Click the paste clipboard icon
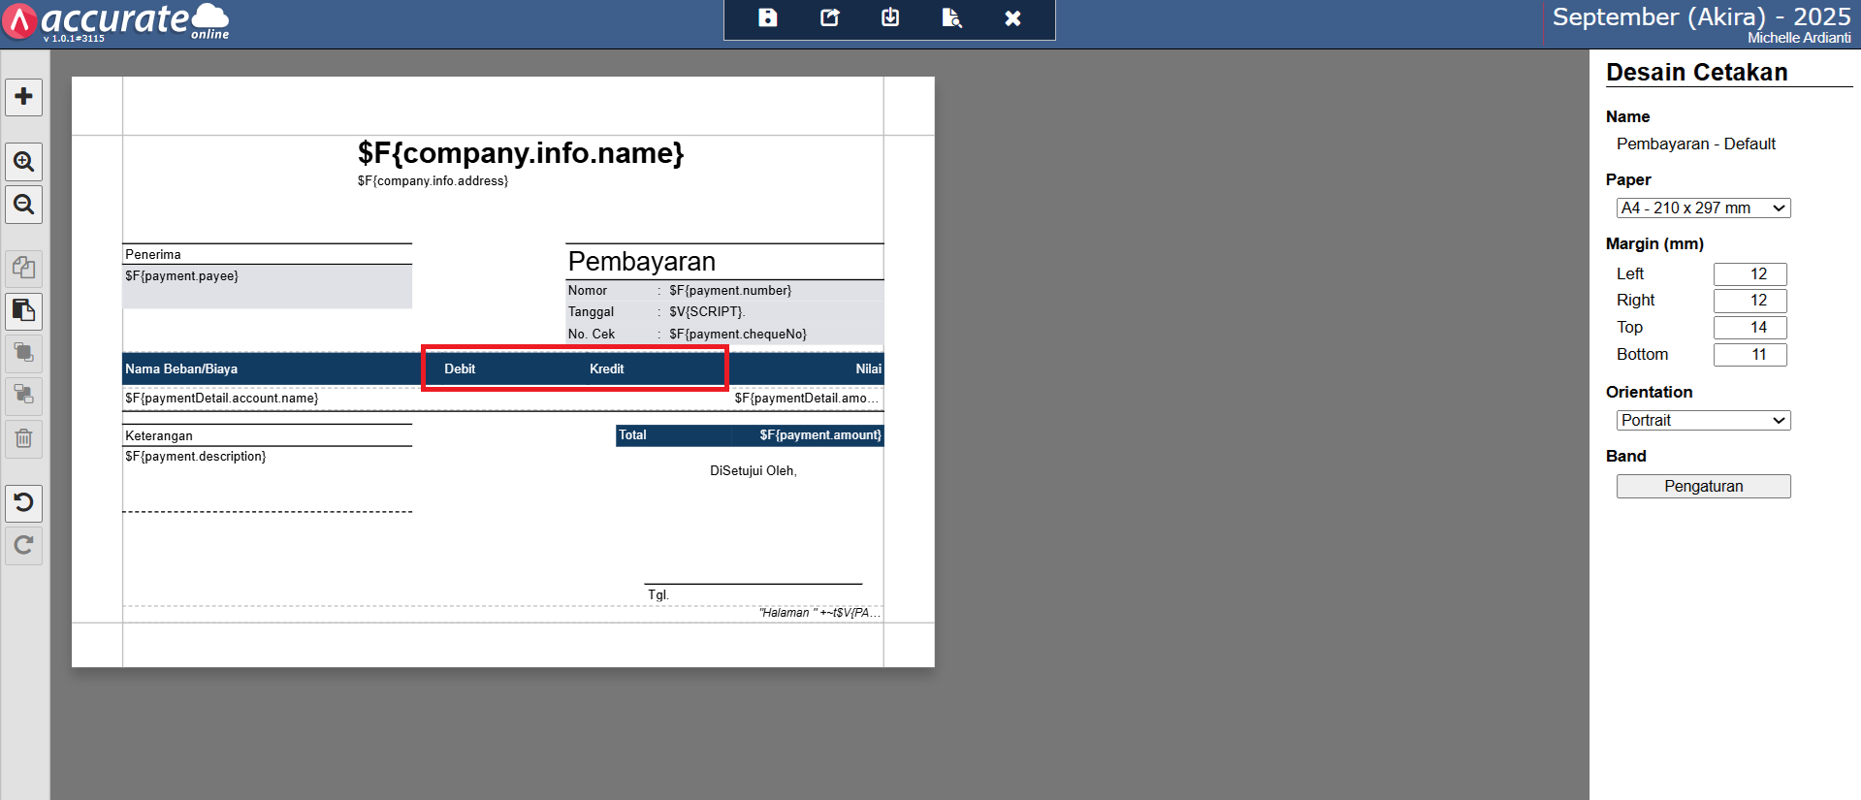 coord(24,311)
